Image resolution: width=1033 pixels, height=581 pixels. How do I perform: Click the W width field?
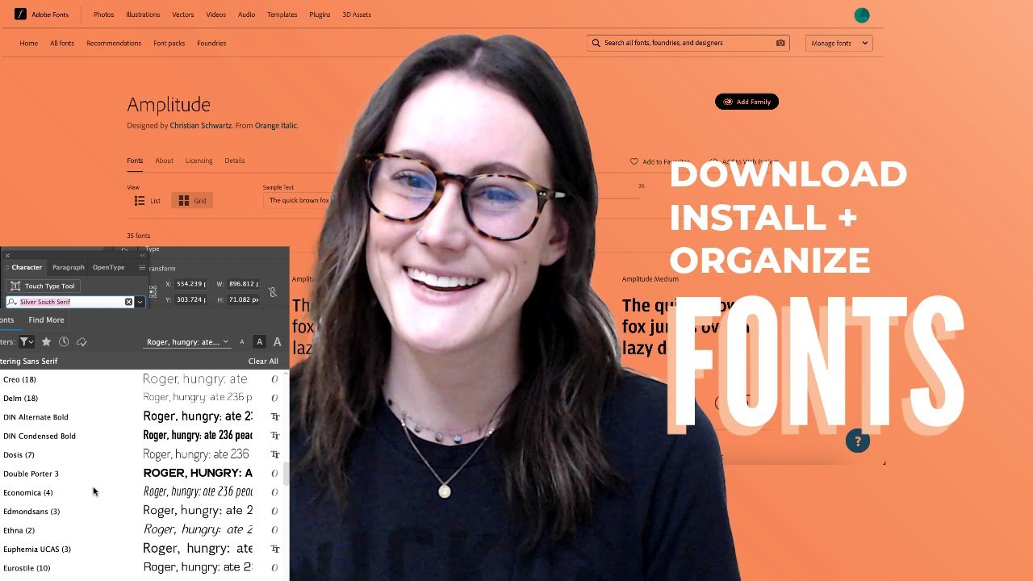[243, 284]
